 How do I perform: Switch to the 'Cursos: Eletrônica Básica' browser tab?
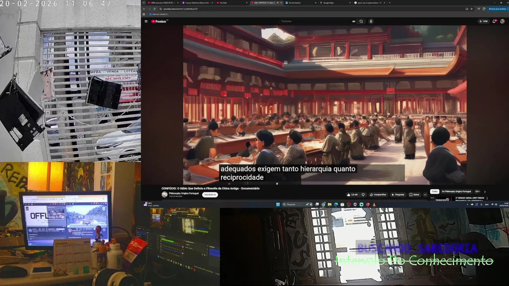pos(196,3)
